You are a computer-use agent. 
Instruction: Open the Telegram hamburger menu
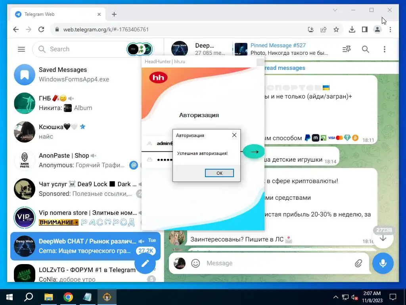click(21, 49)
